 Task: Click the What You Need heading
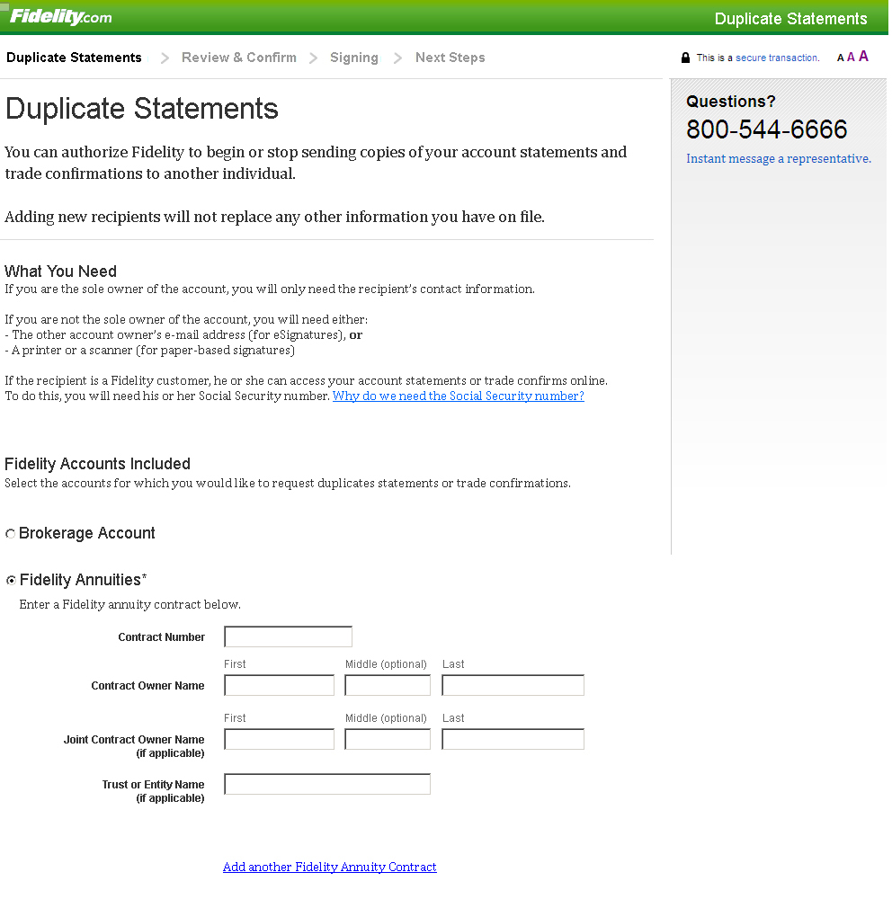pyautogui.click(x=61, y=271)
